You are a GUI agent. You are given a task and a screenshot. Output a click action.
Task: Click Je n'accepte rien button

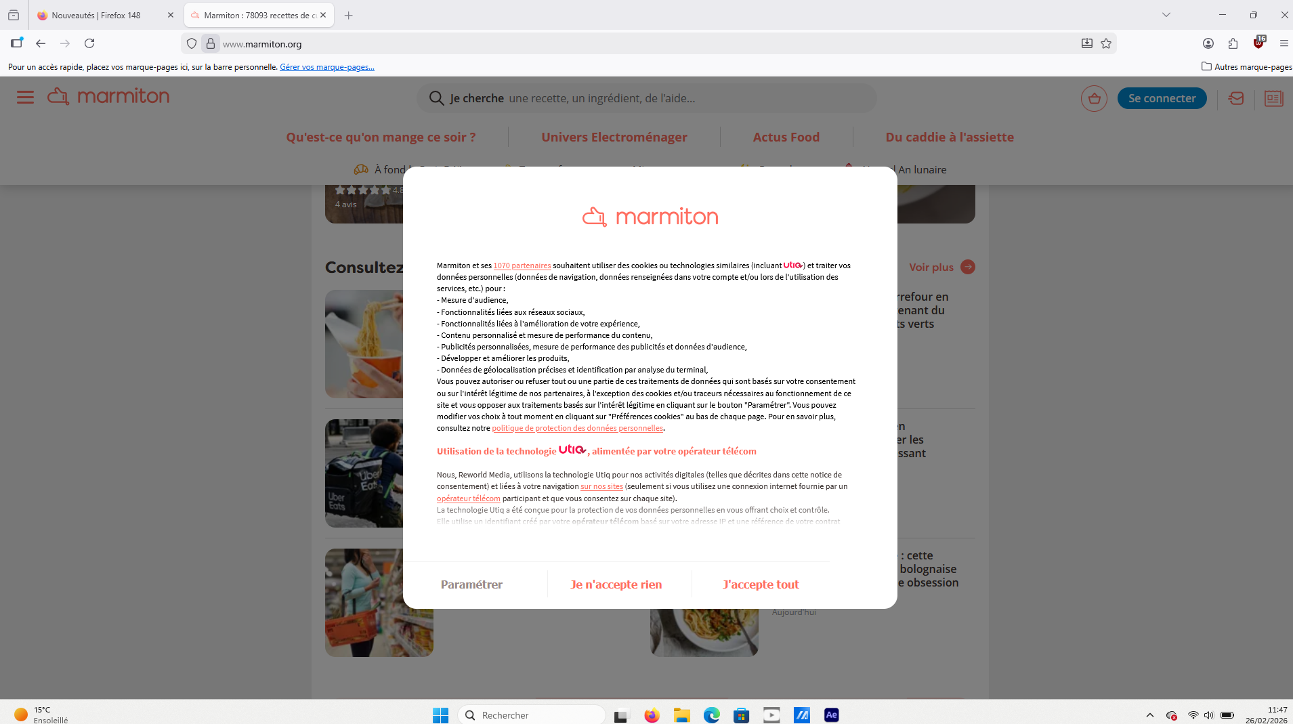click(616, 584)
